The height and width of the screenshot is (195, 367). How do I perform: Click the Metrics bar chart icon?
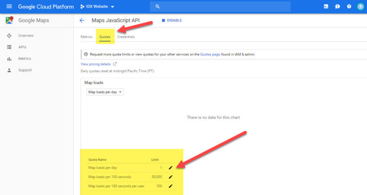(x=9, y=59)
